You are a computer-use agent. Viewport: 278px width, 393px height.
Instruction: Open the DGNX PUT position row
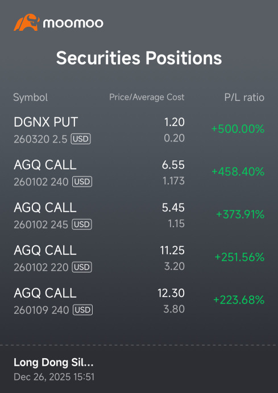point(139,129)
